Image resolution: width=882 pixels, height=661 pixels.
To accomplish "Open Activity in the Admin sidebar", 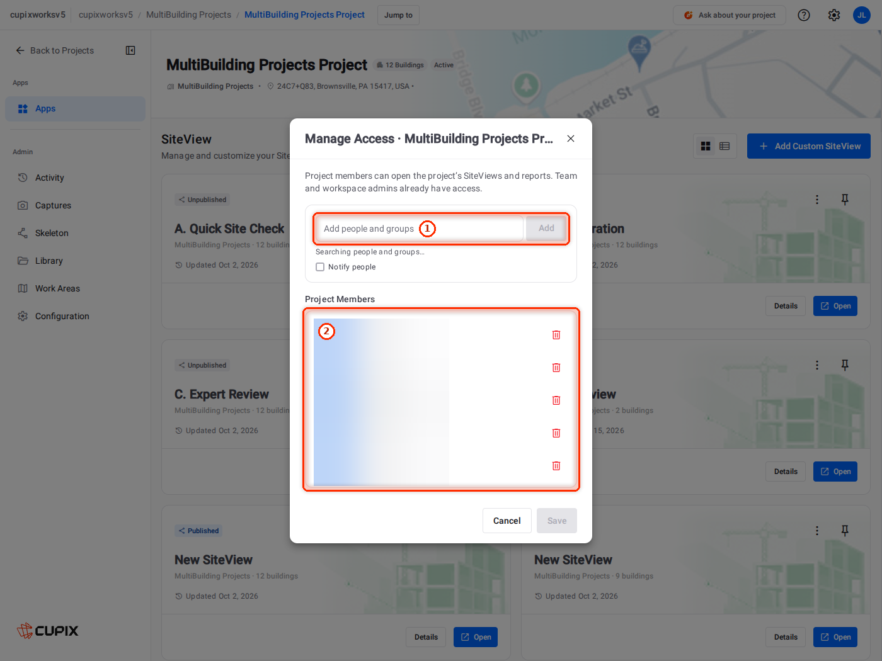I will point(75,178).
